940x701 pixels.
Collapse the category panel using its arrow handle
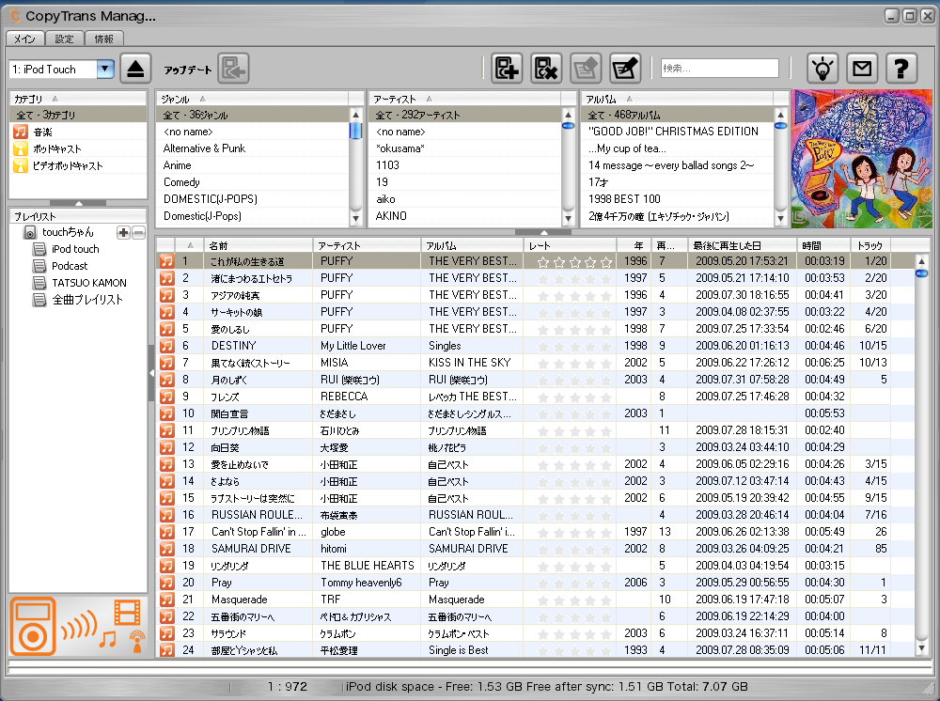pos(79,203)
